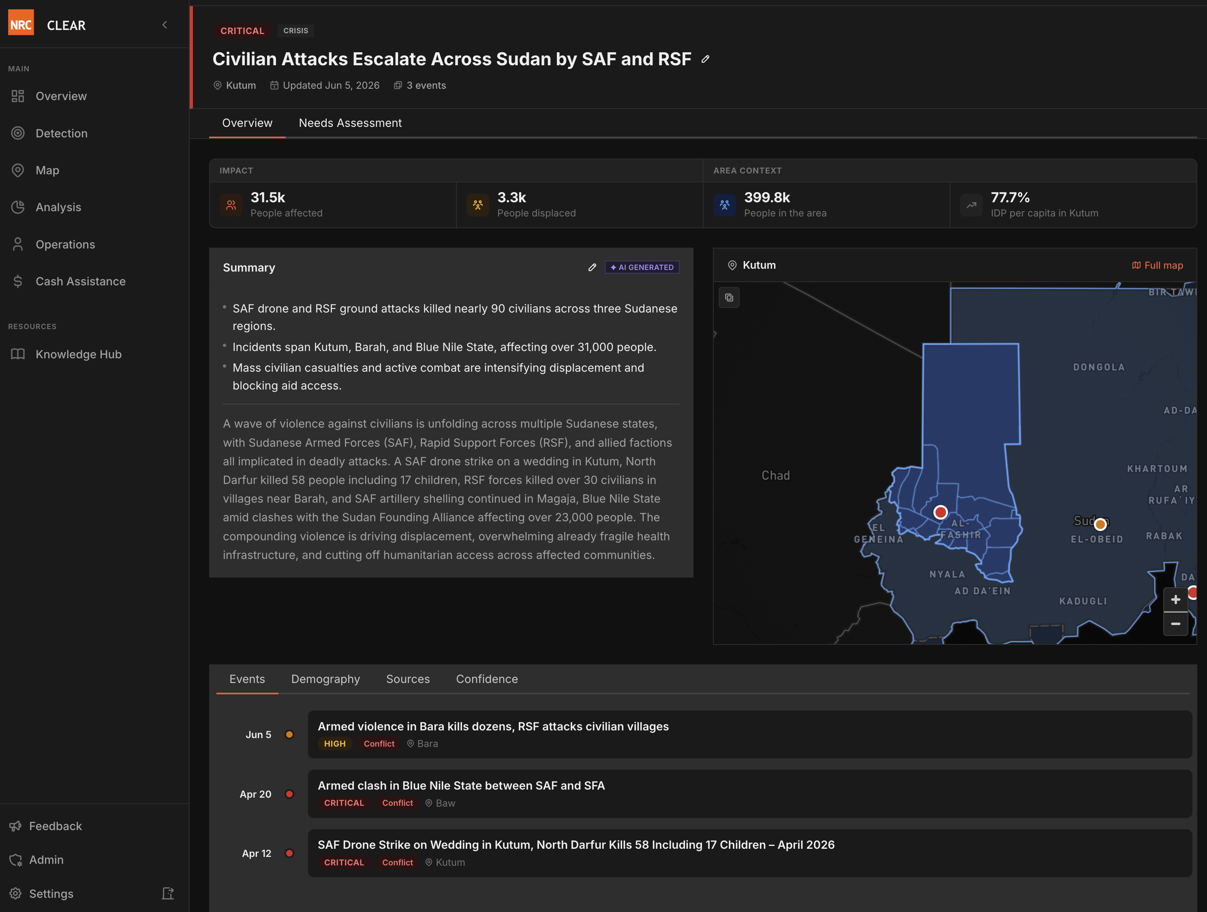1207x912 pixels.
Task: Switch to the Needs Assessment tab
Action: 350,123
